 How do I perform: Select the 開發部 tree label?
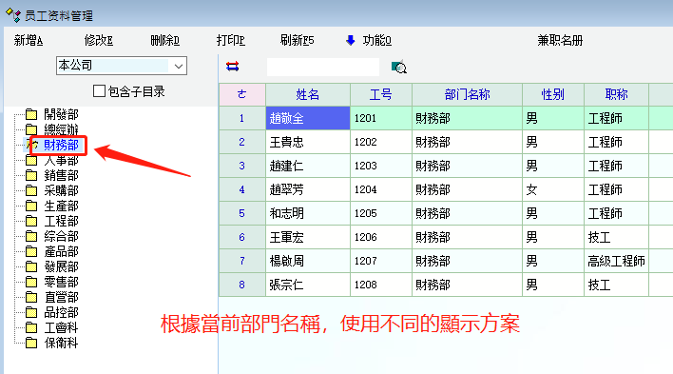61,114
